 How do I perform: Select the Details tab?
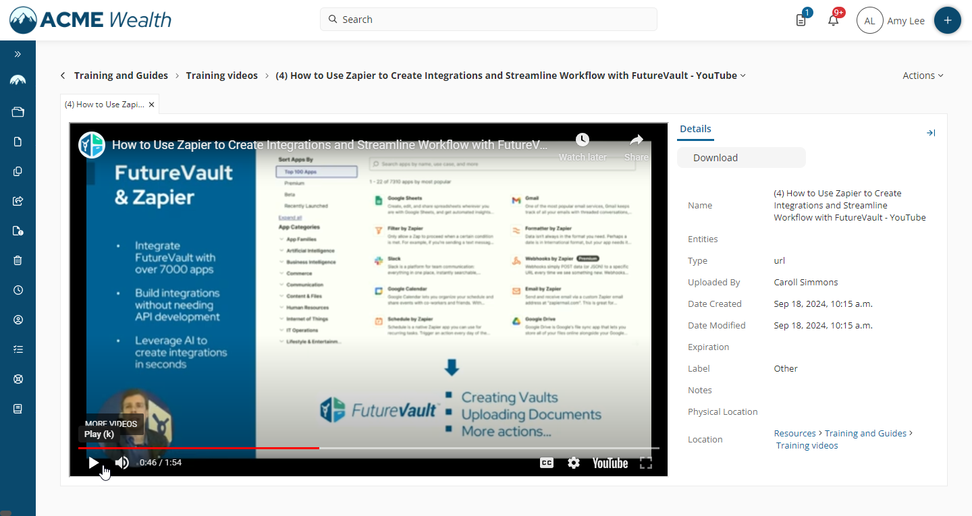[x=695, y=129]
